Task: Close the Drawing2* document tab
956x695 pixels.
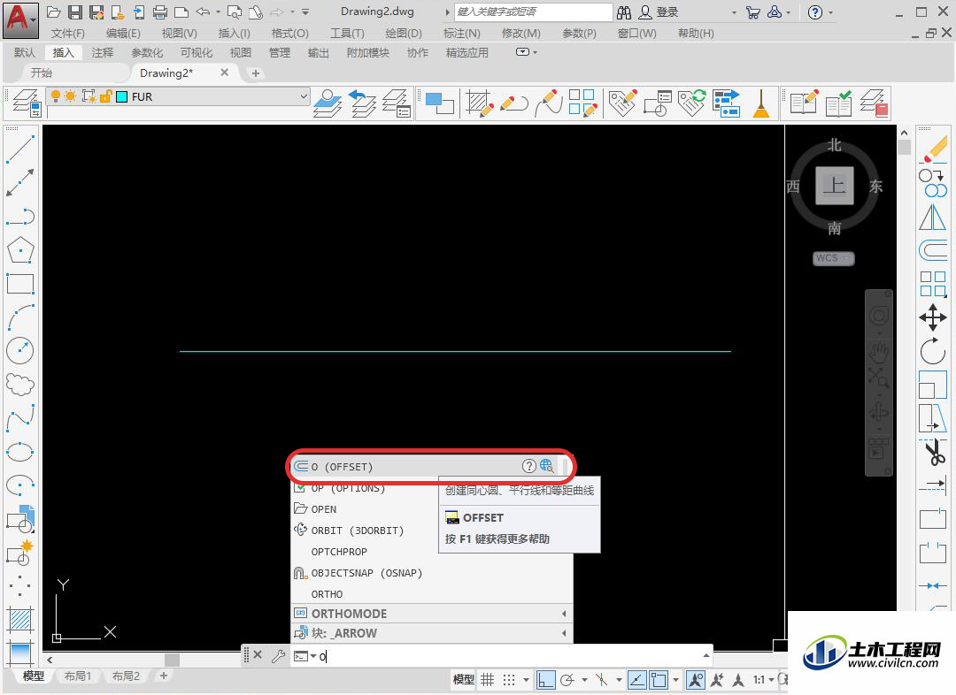Action: (x=224, y=73)
